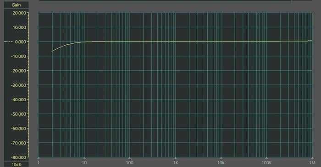Image resolution: width=321 pixels, height=167 pixels.
Task: Click the 100 Hz frequency tick arrow
Action: pos(130,158)
